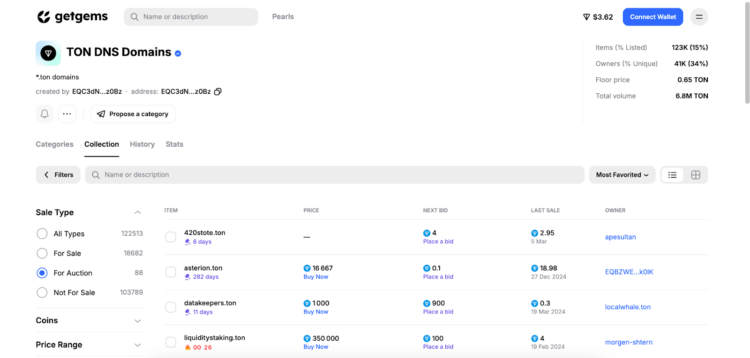Viewport: 750px width, 358px height.
Task: Focus the header search field
Action: (191, 17)
